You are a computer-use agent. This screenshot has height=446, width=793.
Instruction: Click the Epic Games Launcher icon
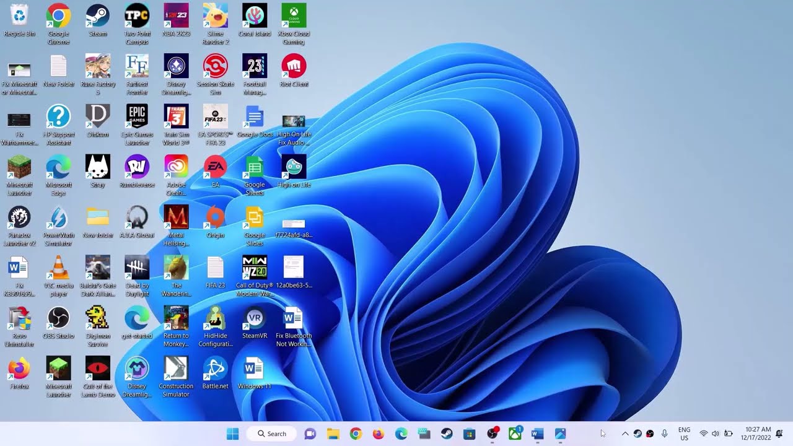point(137,125)
